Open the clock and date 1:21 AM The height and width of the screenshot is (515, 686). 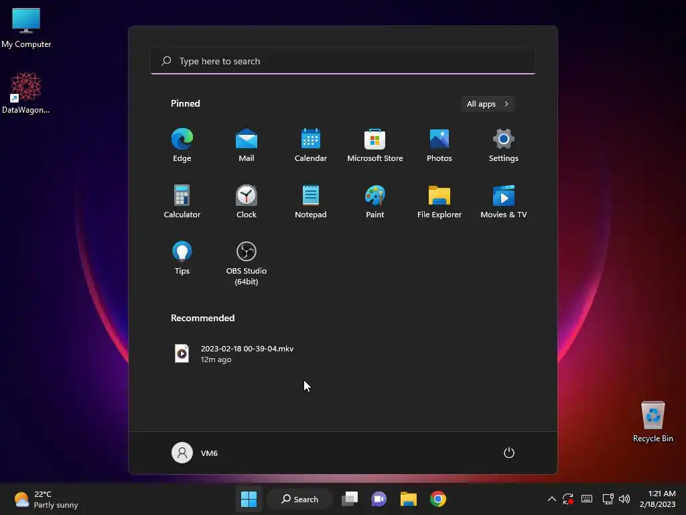658,499
